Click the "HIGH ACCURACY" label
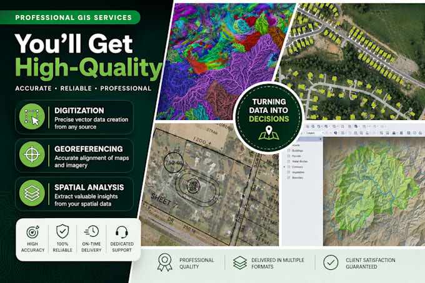 (32, 247)
